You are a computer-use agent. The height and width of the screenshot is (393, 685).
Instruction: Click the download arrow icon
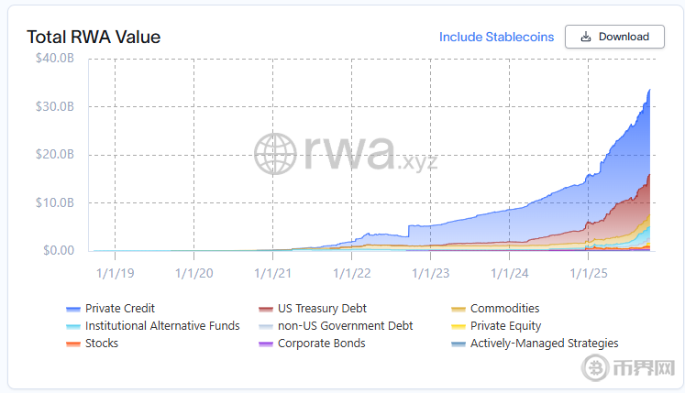[584, 37]
